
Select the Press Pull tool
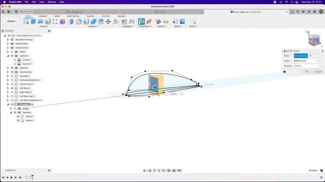tap(72, 21)
